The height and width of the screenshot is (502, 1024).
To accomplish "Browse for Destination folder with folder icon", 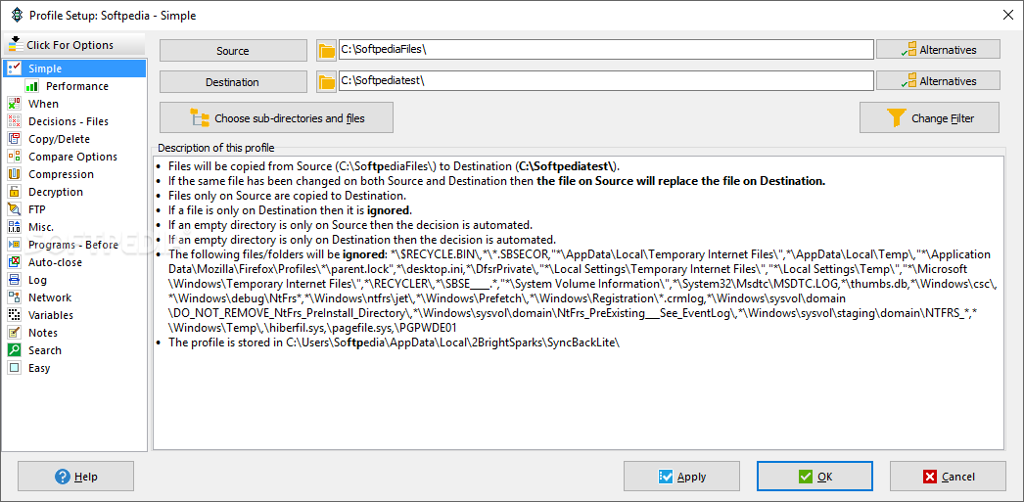I will [326, 81].
